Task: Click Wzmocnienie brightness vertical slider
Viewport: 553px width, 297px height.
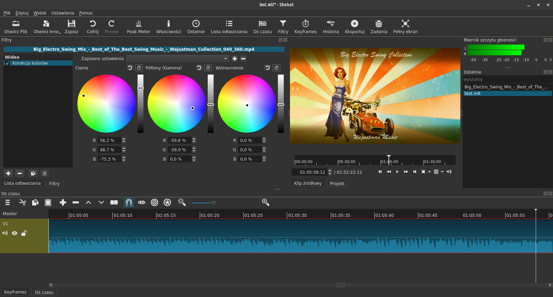Action: (281, 104)
